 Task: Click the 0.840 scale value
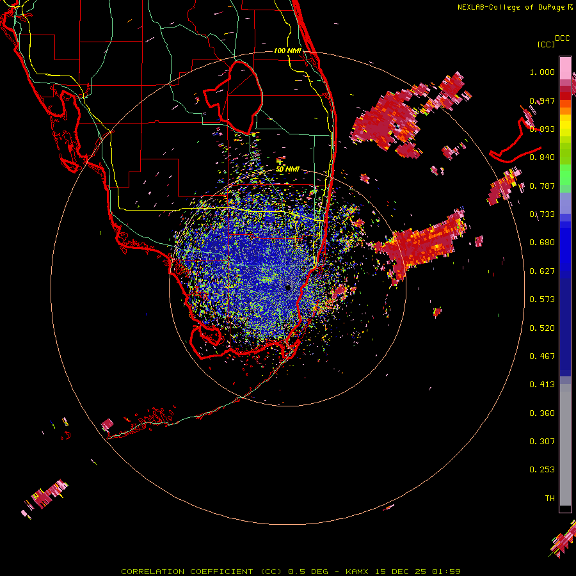[x=542, y=157]
